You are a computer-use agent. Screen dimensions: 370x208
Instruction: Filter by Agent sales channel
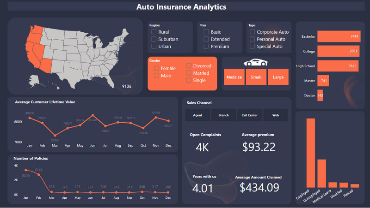(x=197, y=115)
